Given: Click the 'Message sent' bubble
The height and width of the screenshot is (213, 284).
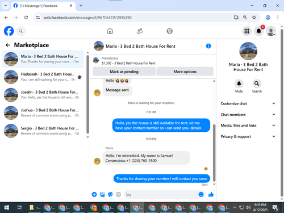Looking at the screenshot, I should 118,90.
